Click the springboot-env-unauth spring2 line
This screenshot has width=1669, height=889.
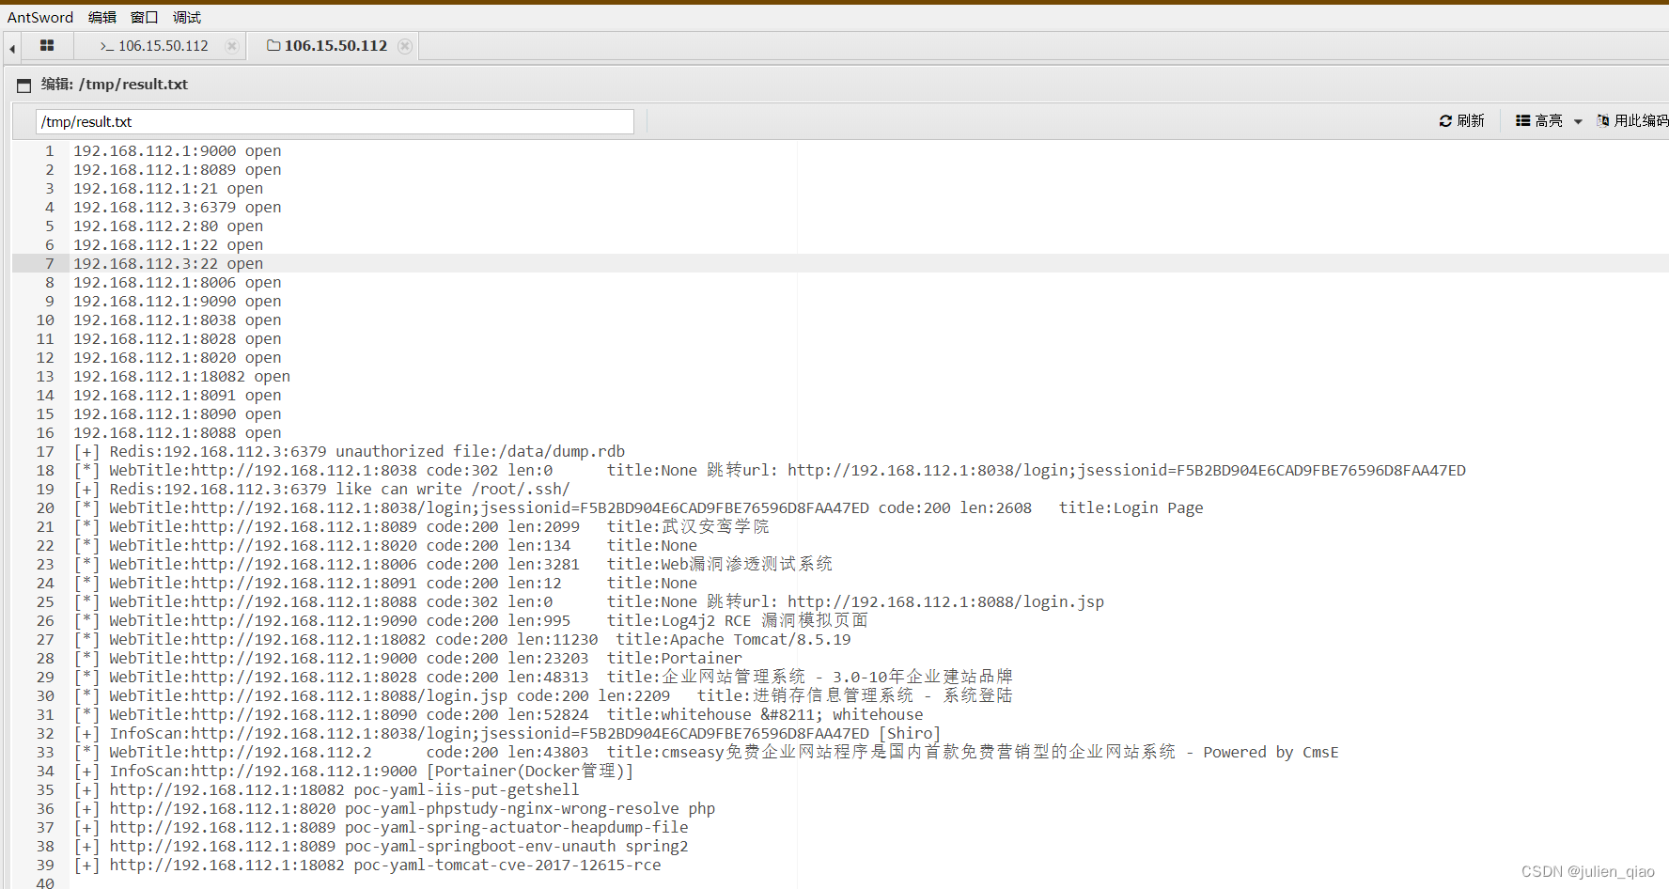[382, 846]
